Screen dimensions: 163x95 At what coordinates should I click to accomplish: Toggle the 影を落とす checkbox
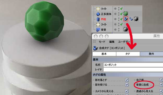[x=127, y=80]
